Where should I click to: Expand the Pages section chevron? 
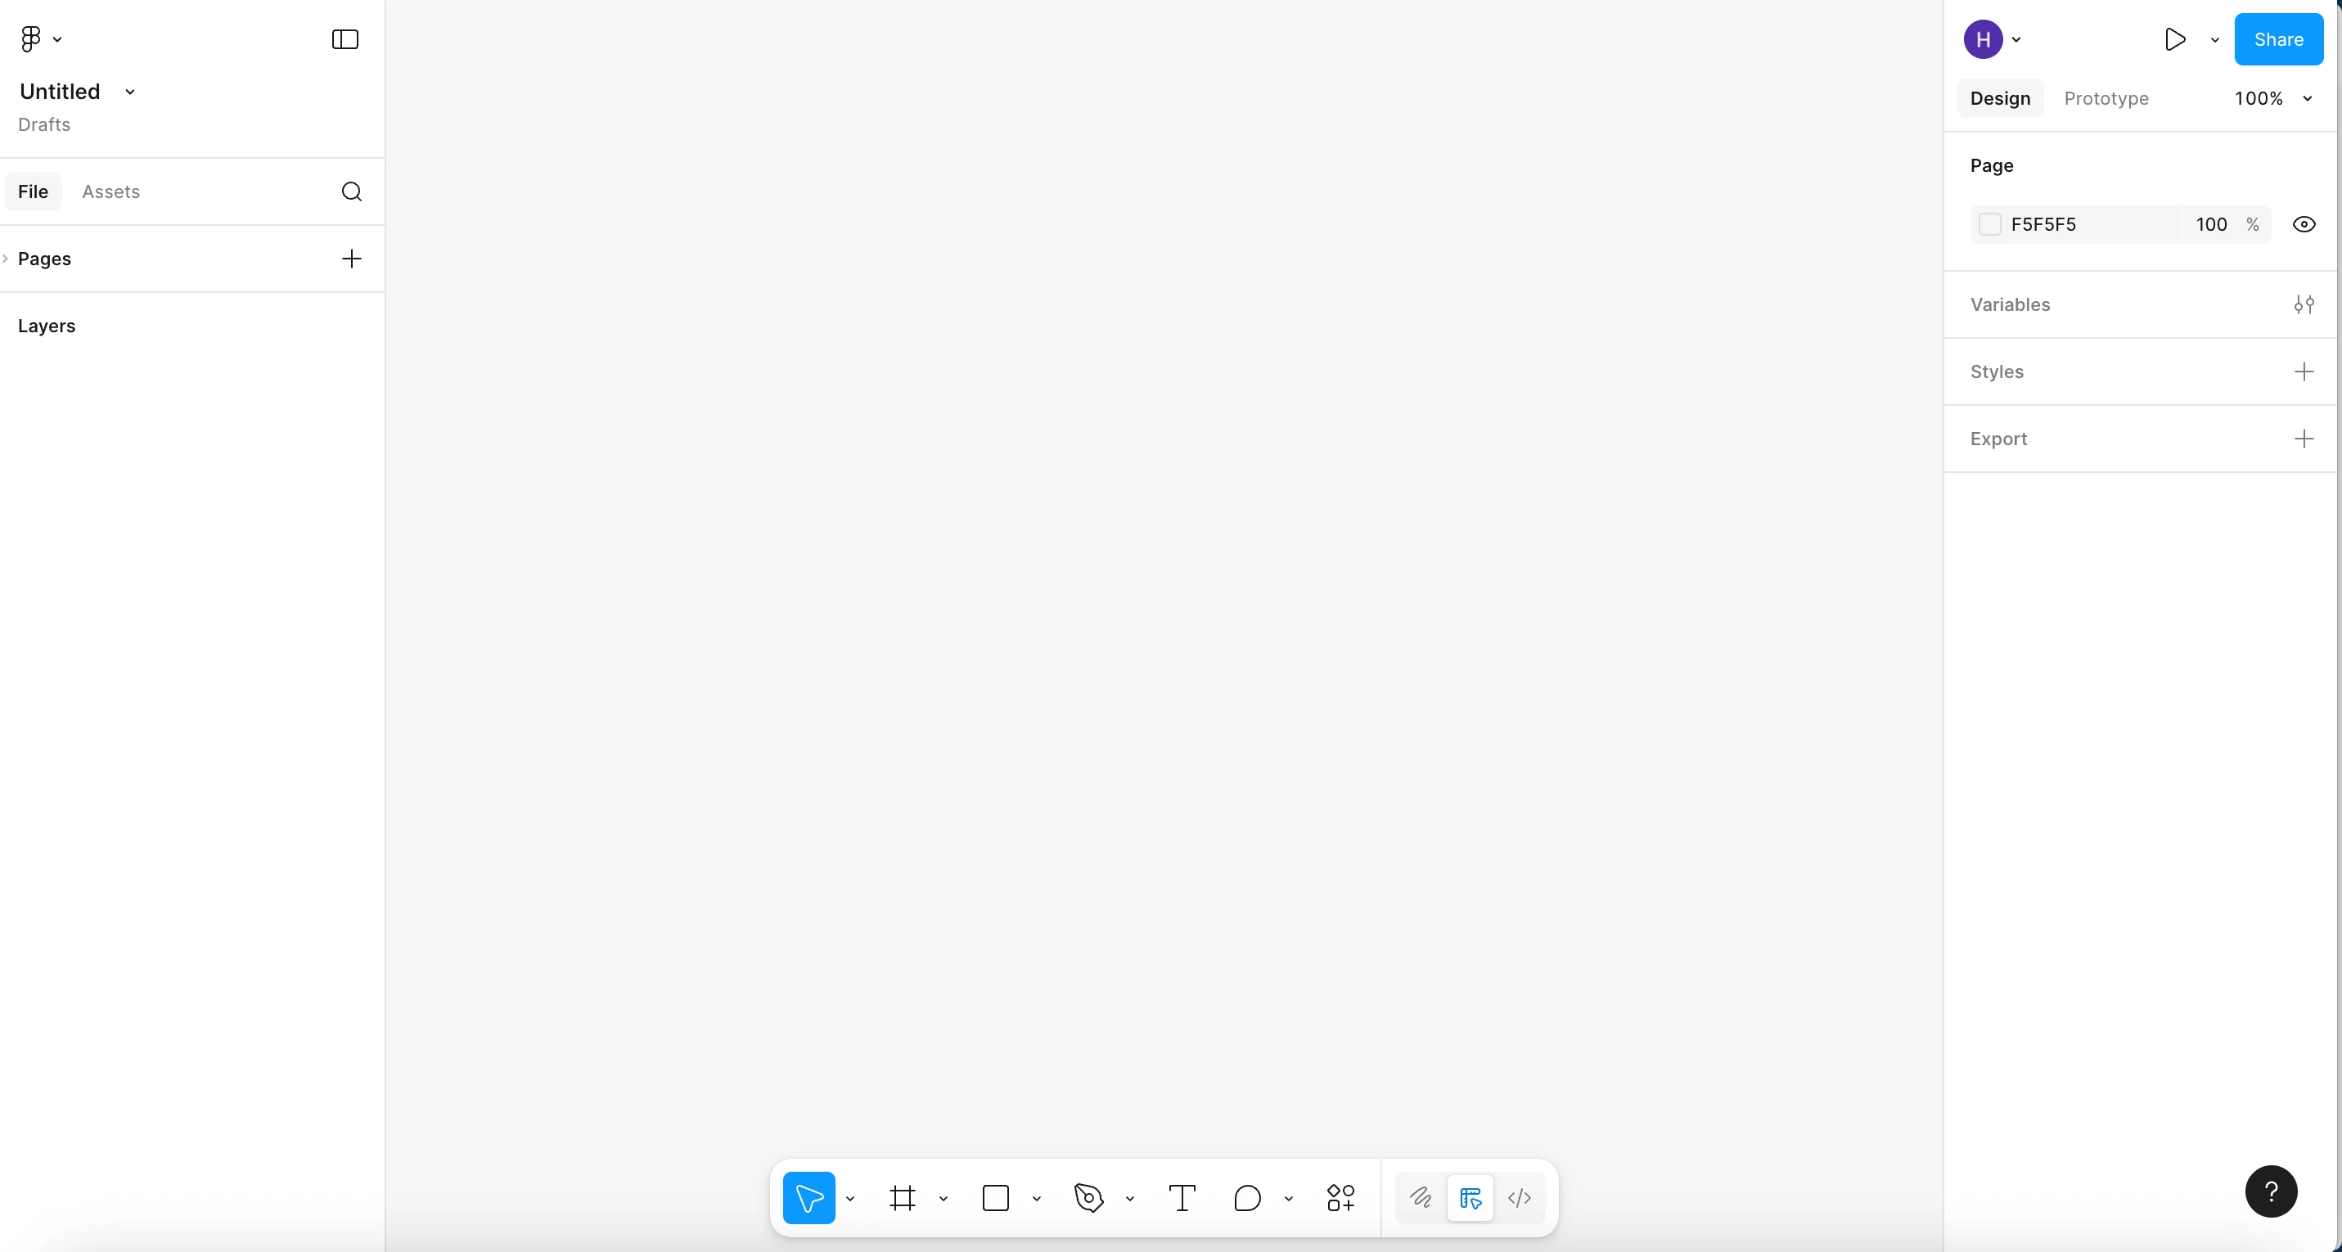click(6, 259)
